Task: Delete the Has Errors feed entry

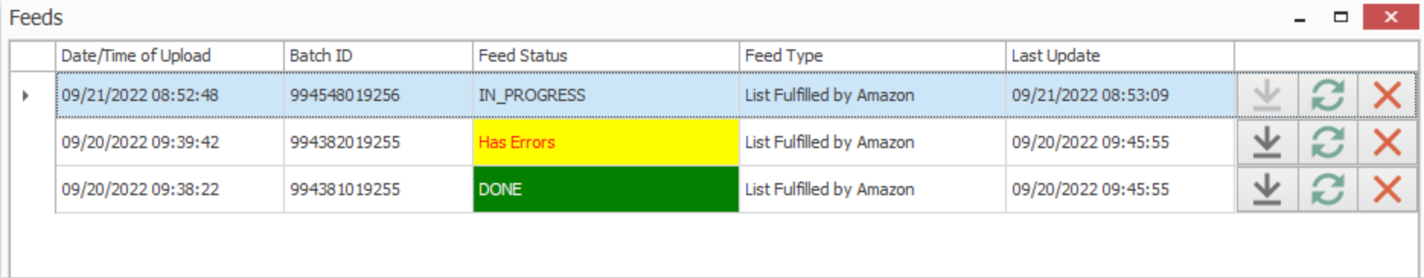Action: pyautogui.click(x=1387, y=142)
